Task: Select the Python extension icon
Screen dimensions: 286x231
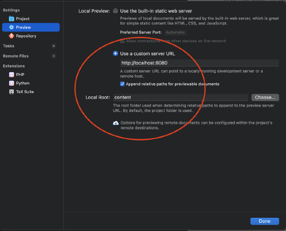Action: point(11,83)
